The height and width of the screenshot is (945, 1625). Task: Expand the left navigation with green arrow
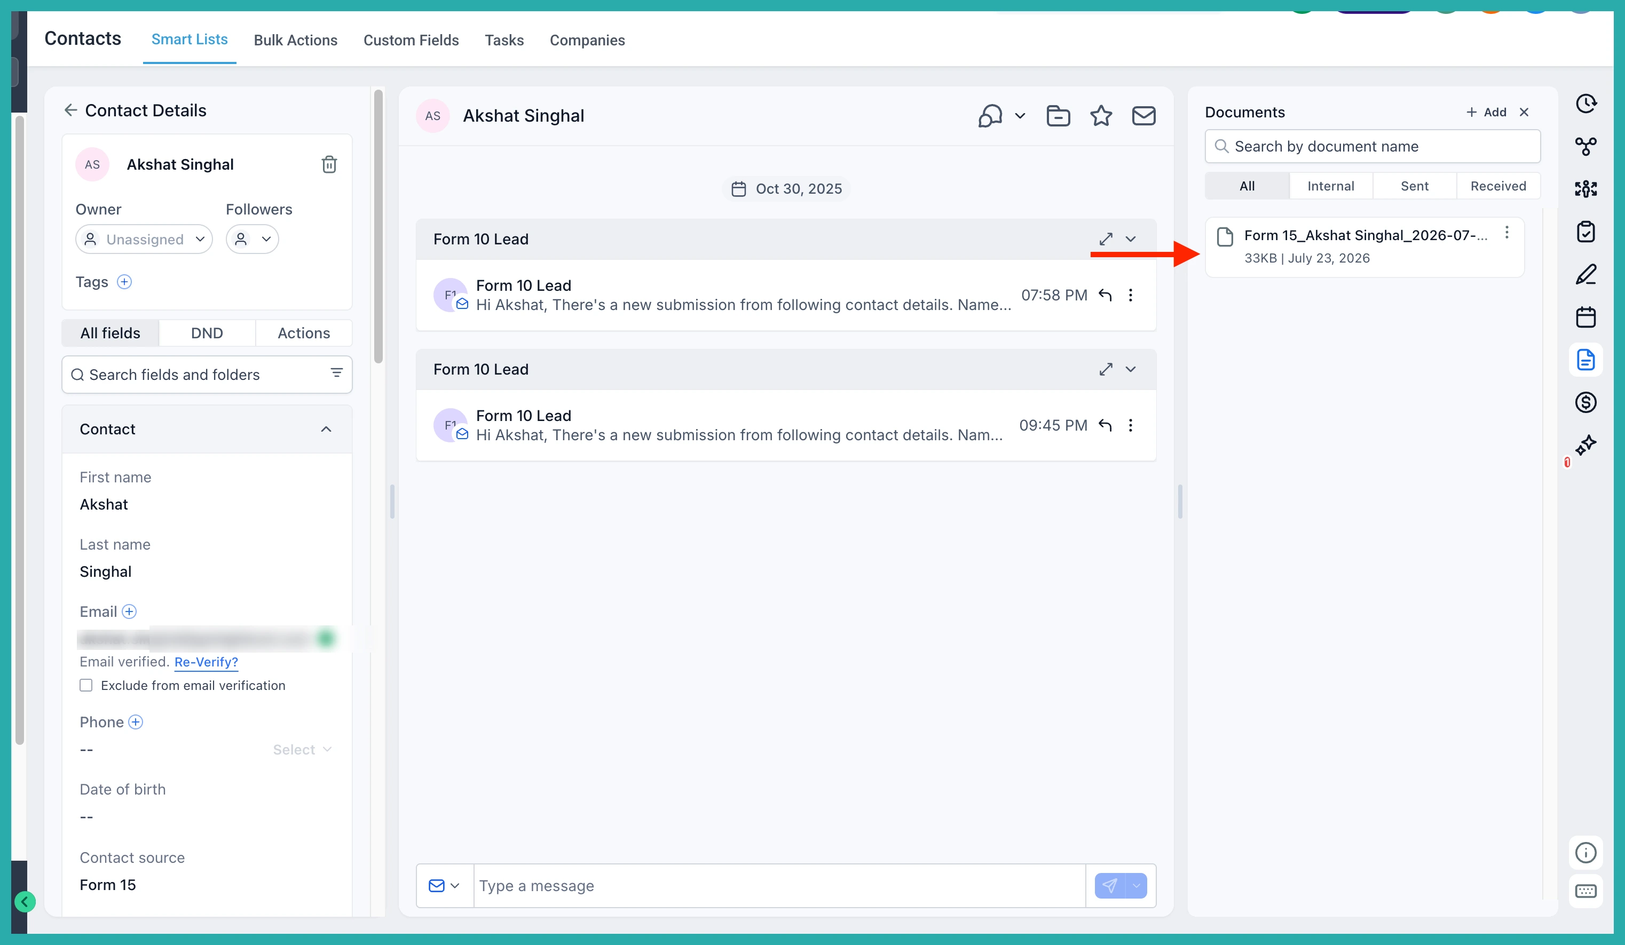pos(25,901)
